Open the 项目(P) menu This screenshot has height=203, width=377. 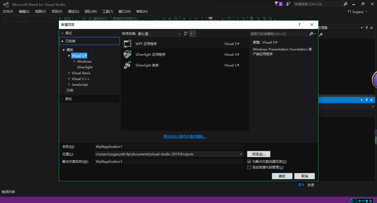point(57,11)
